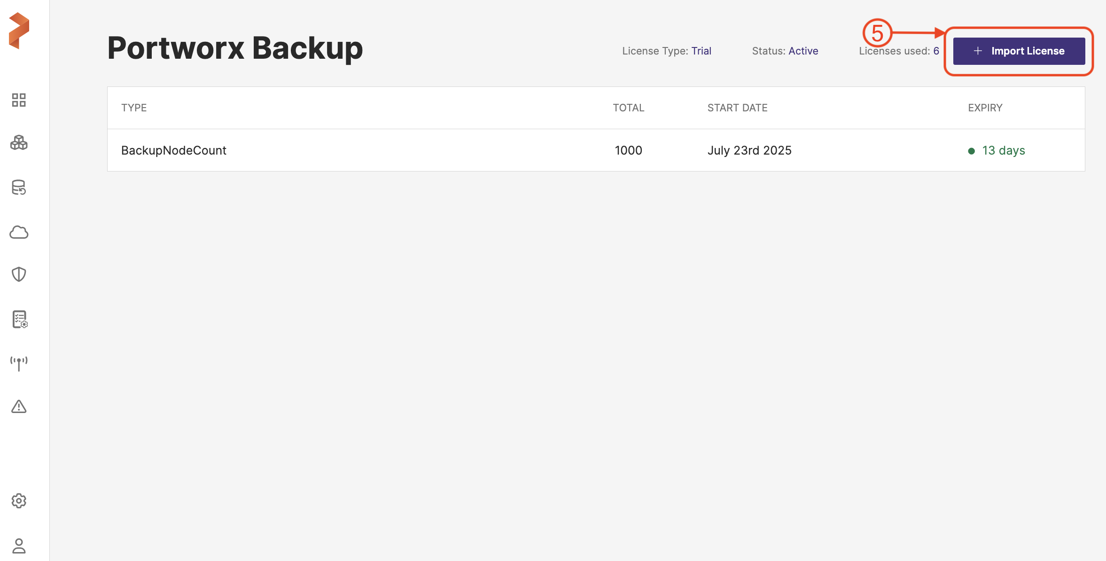Open the cloud settings icon
Image resolution: width=1106 pixels, height=561 pixels.
pyautogui.click(x=19, y=232)
